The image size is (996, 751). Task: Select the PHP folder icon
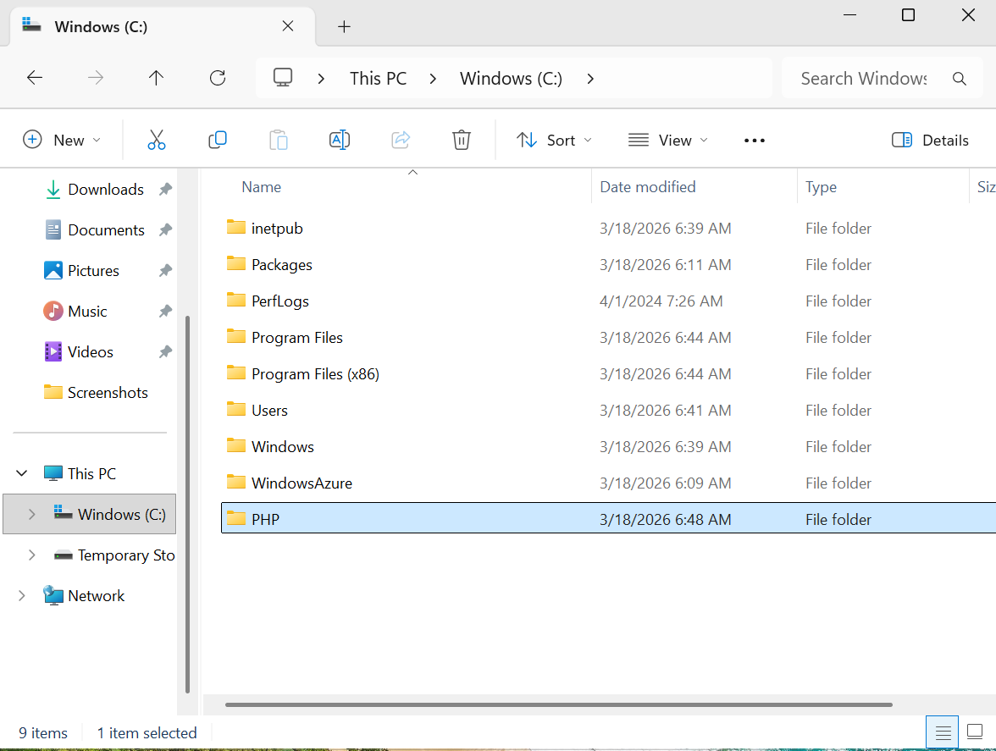[236, 519]
